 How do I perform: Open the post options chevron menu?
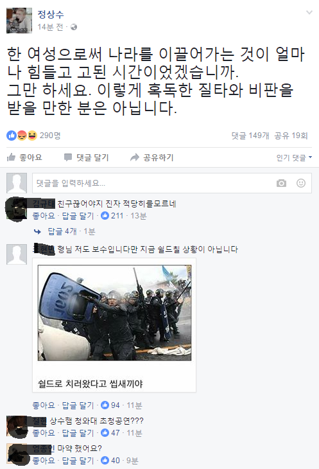point(309,12)
